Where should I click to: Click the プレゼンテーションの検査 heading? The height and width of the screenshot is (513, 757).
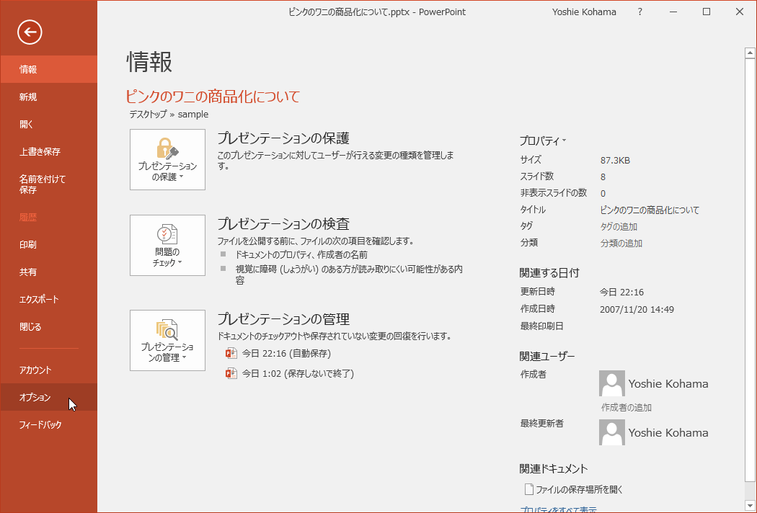[x=283, y=224]
